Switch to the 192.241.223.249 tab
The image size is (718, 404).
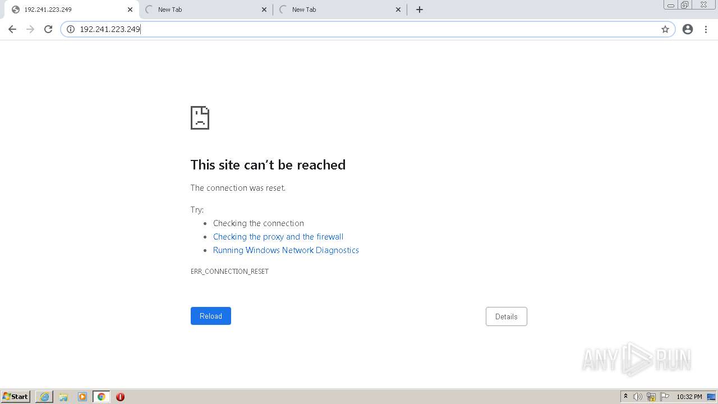(71, 10)
